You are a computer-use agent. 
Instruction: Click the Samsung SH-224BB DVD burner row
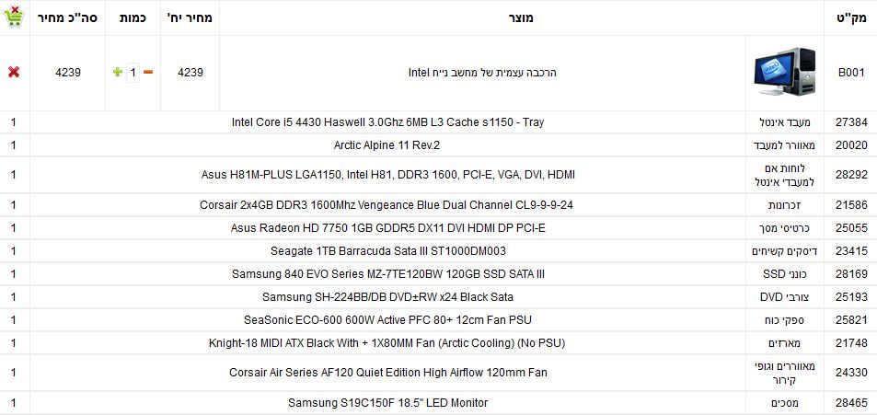tap(387, 297)
